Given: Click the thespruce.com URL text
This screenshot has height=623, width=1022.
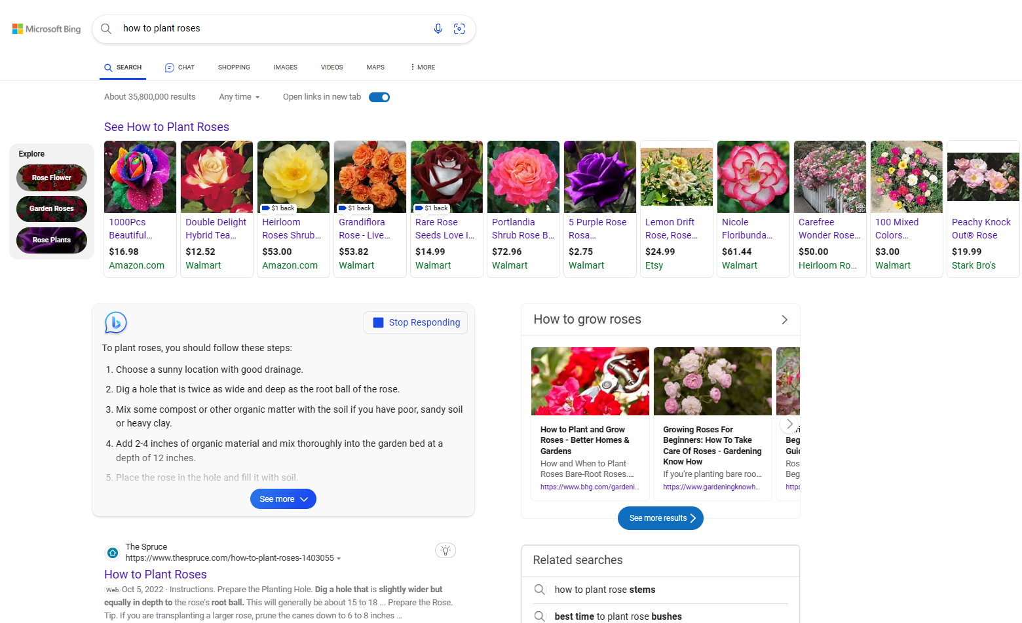Looking at the screenshot, I should point(229,558).
